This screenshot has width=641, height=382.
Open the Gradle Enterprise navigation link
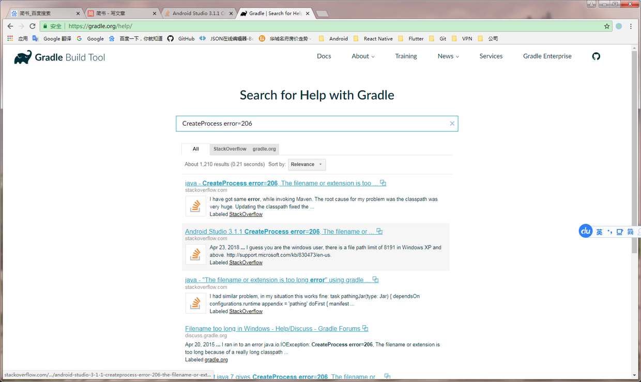point(547,56)
